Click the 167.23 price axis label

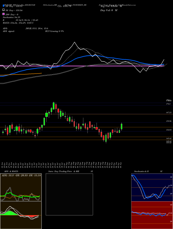pos(169,113)
